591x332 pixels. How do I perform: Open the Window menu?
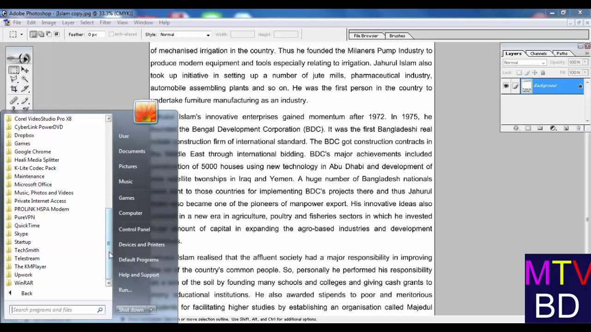(x=143, y=23)
